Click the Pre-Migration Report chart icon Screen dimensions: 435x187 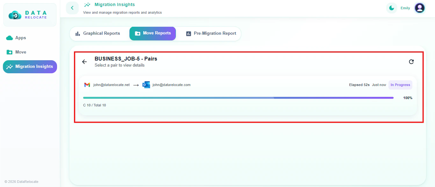tap(189, 34)
